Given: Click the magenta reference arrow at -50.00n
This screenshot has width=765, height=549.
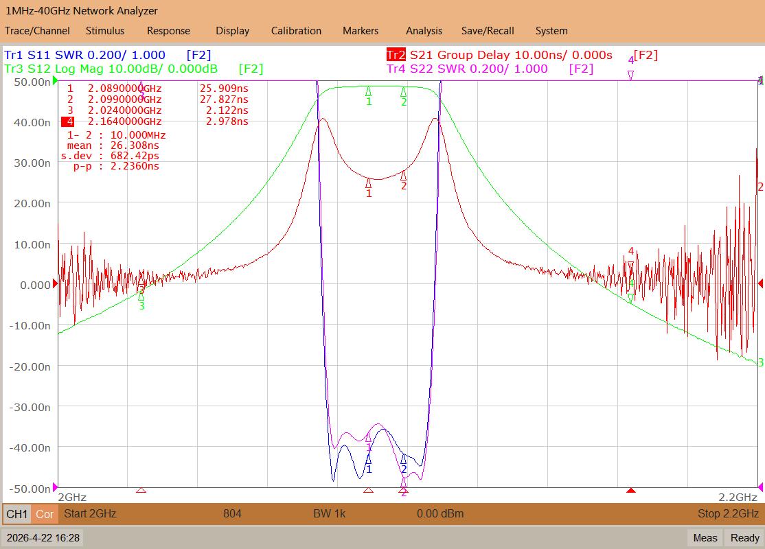Looking at the screenshot, I should (55, 487).
